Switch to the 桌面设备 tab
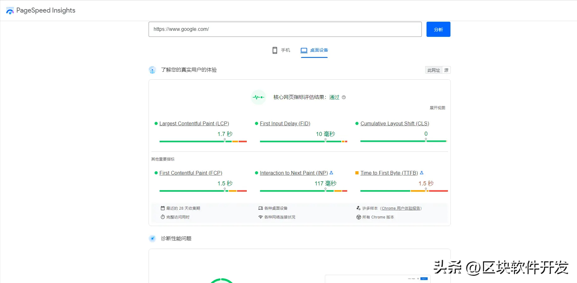 coord(314,50)
